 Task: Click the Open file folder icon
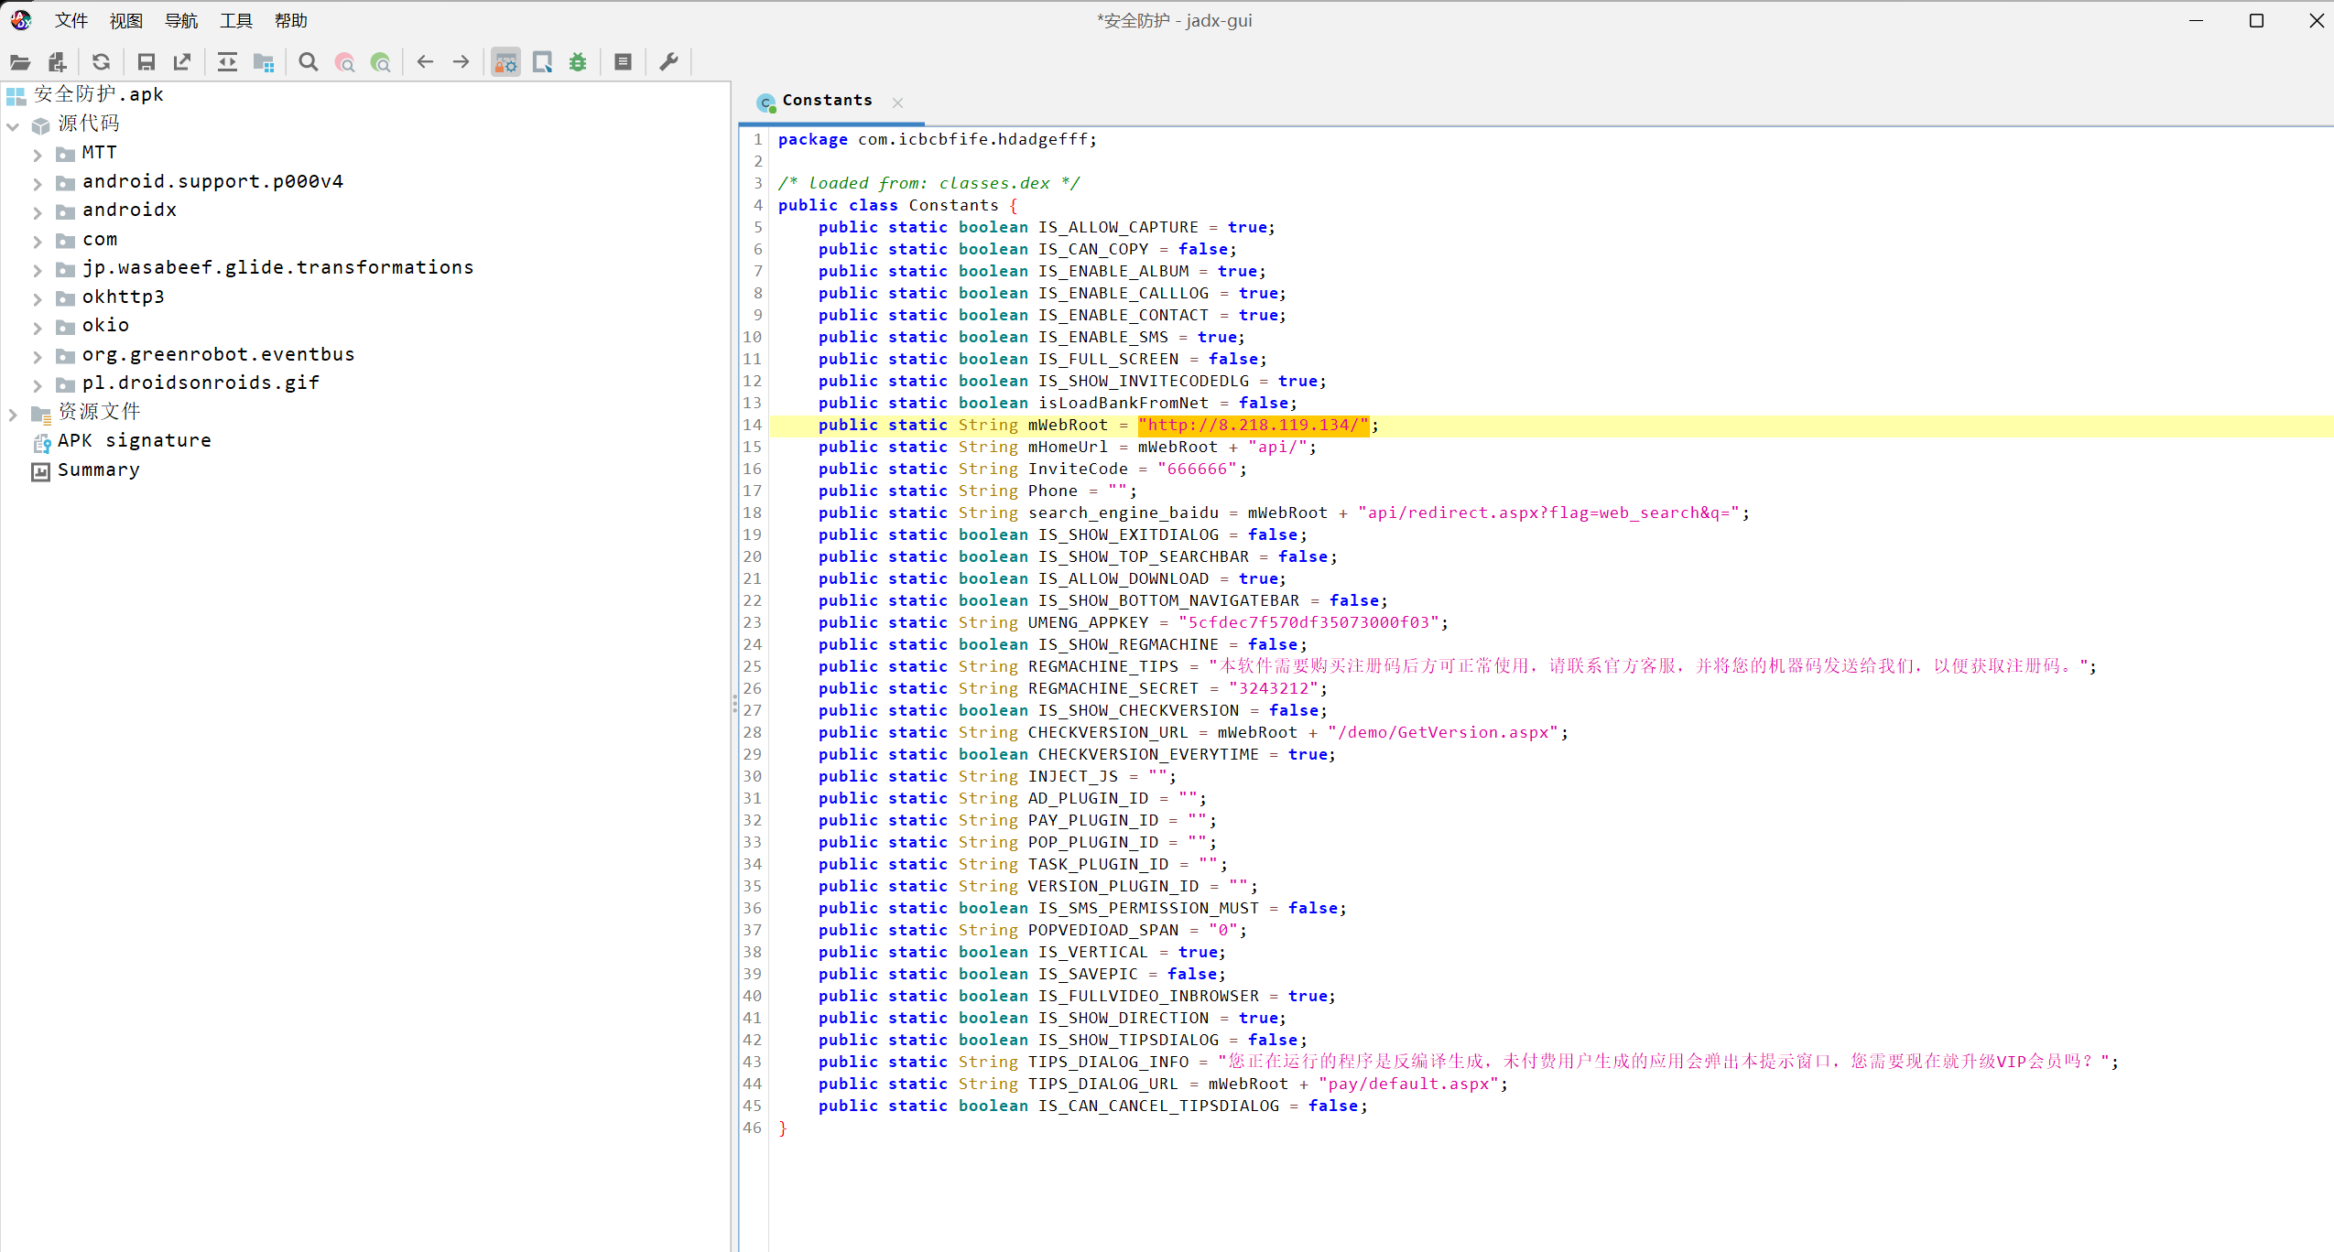pos(20,62)
